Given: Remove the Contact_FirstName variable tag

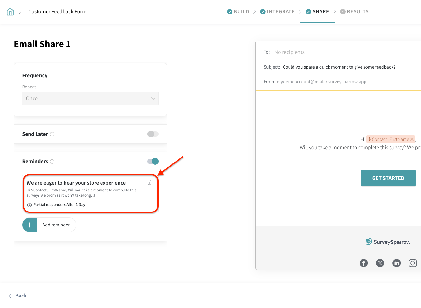Looking at the screenshot, I should coord(412,140).
